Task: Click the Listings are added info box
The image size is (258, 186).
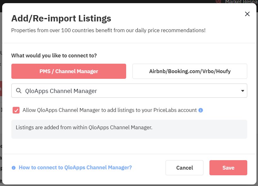Action: (x=129, y=129)
